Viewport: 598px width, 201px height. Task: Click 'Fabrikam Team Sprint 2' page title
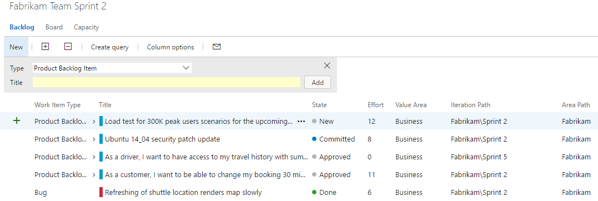point(58,7)
